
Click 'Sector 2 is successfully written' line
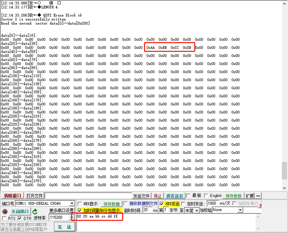point(33,19)
